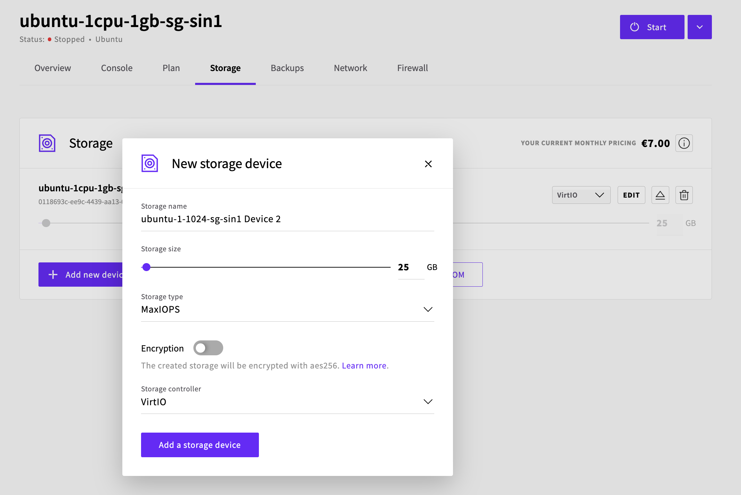Click the existing storage's gray size slider handle
Viewport: 741px width, 495px height.
pos(46,223)
